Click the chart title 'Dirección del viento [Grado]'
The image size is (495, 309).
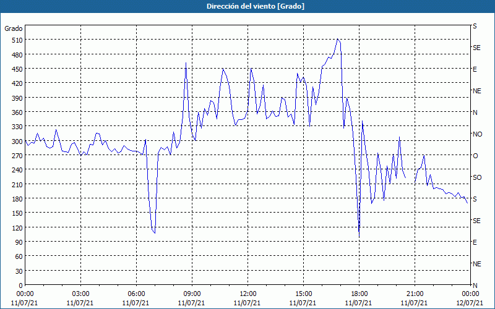[x=256, y=6]
